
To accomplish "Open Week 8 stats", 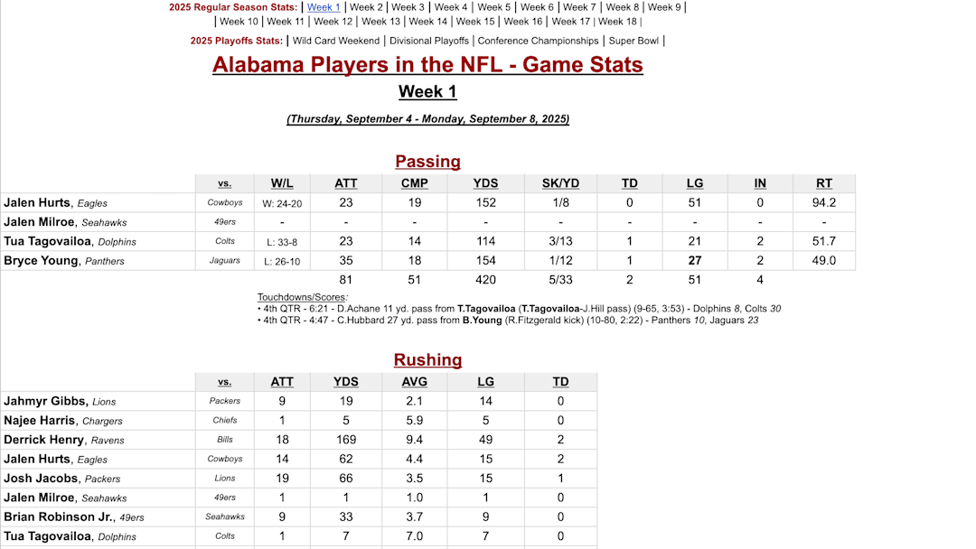I will [x=624, y=7].
